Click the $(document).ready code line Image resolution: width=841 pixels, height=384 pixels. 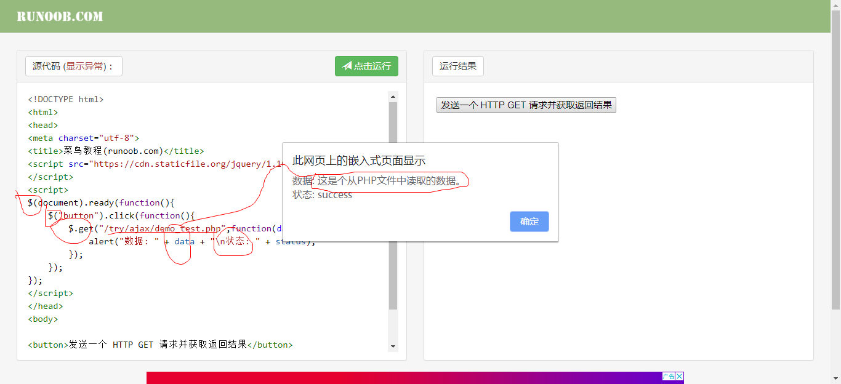click(x=102, y=202)
